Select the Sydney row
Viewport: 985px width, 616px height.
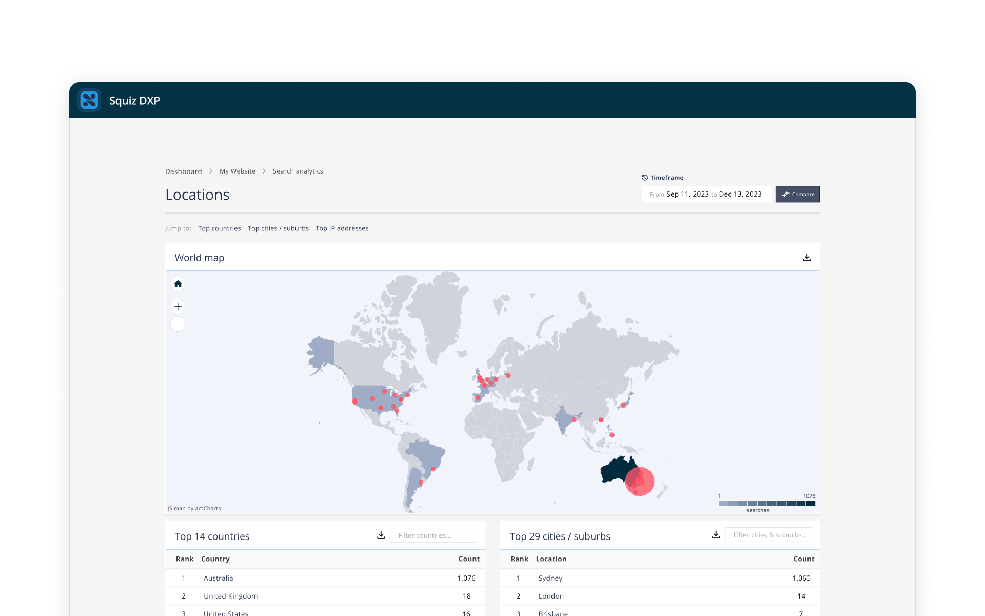pos(660,578)
